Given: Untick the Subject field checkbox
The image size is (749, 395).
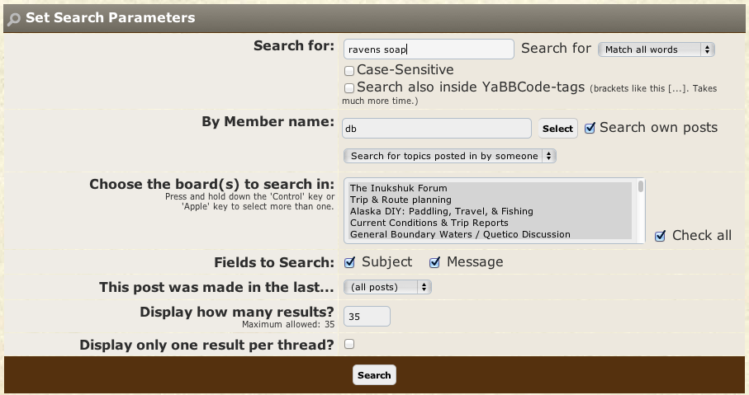Looking at the screenshot, I should [349, 262].
